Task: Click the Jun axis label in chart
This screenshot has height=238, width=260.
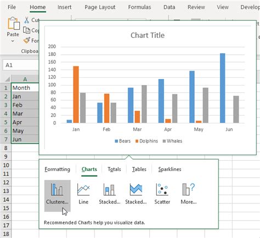Action: 229,129
